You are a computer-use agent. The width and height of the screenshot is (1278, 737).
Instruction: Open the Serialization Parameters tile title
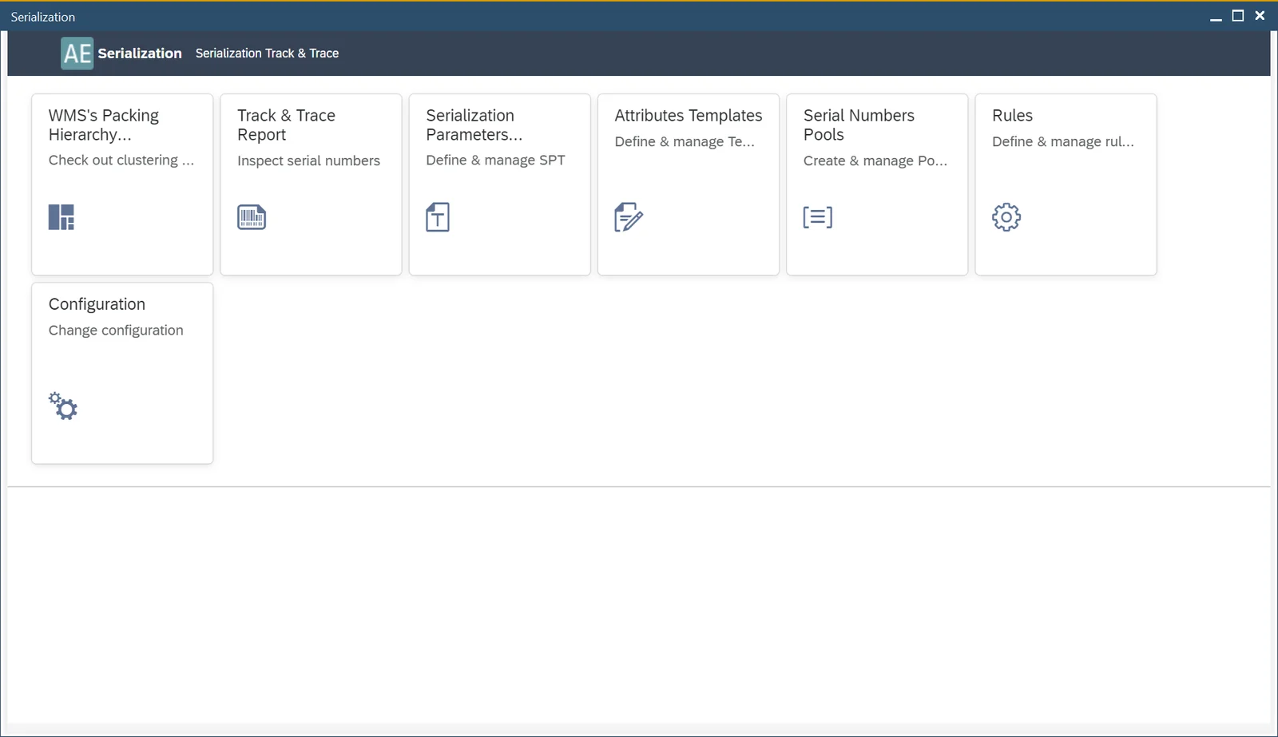pos(474,125)
